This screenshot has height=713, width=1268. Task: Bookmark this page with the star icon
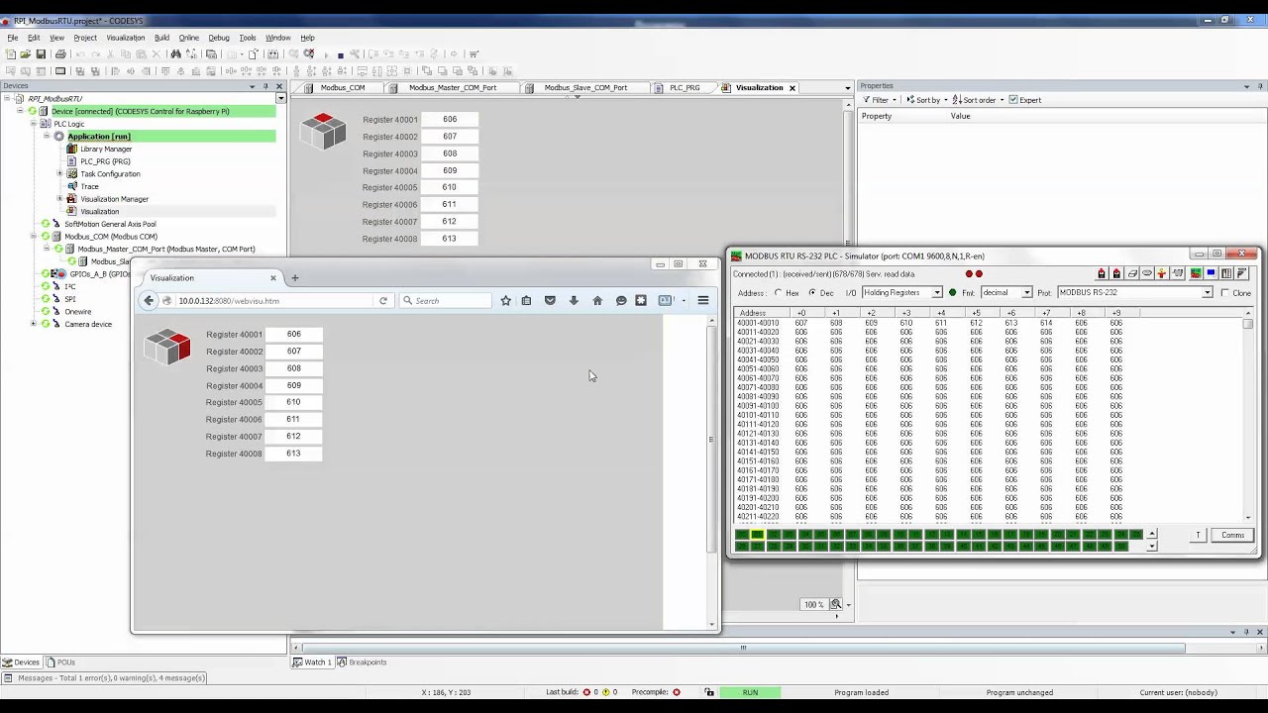coord(505,300)
